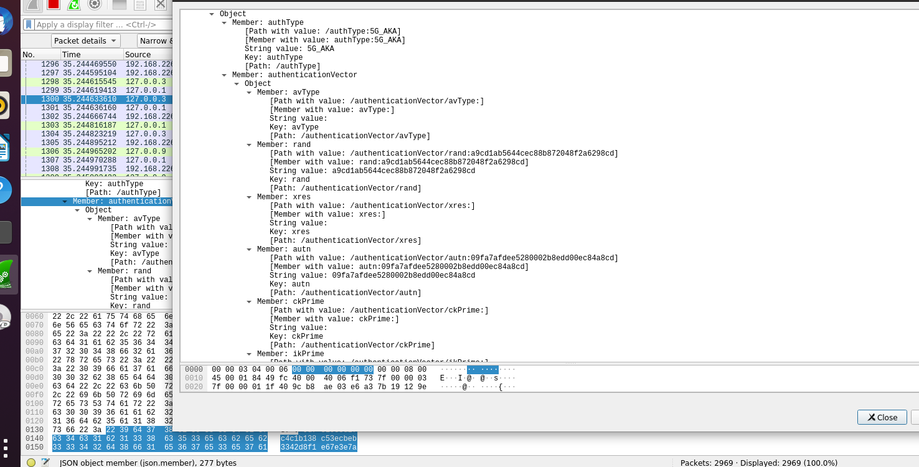Collapse Member: ckPrime in dialog

pyautogui.click(x=250, y=301)
